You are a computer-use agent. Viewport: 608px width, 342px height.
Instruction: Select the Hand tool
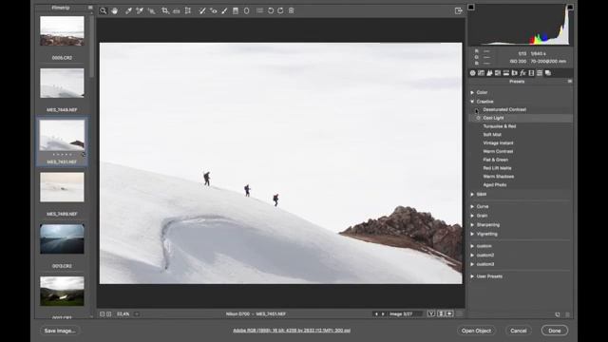point(114,10)
